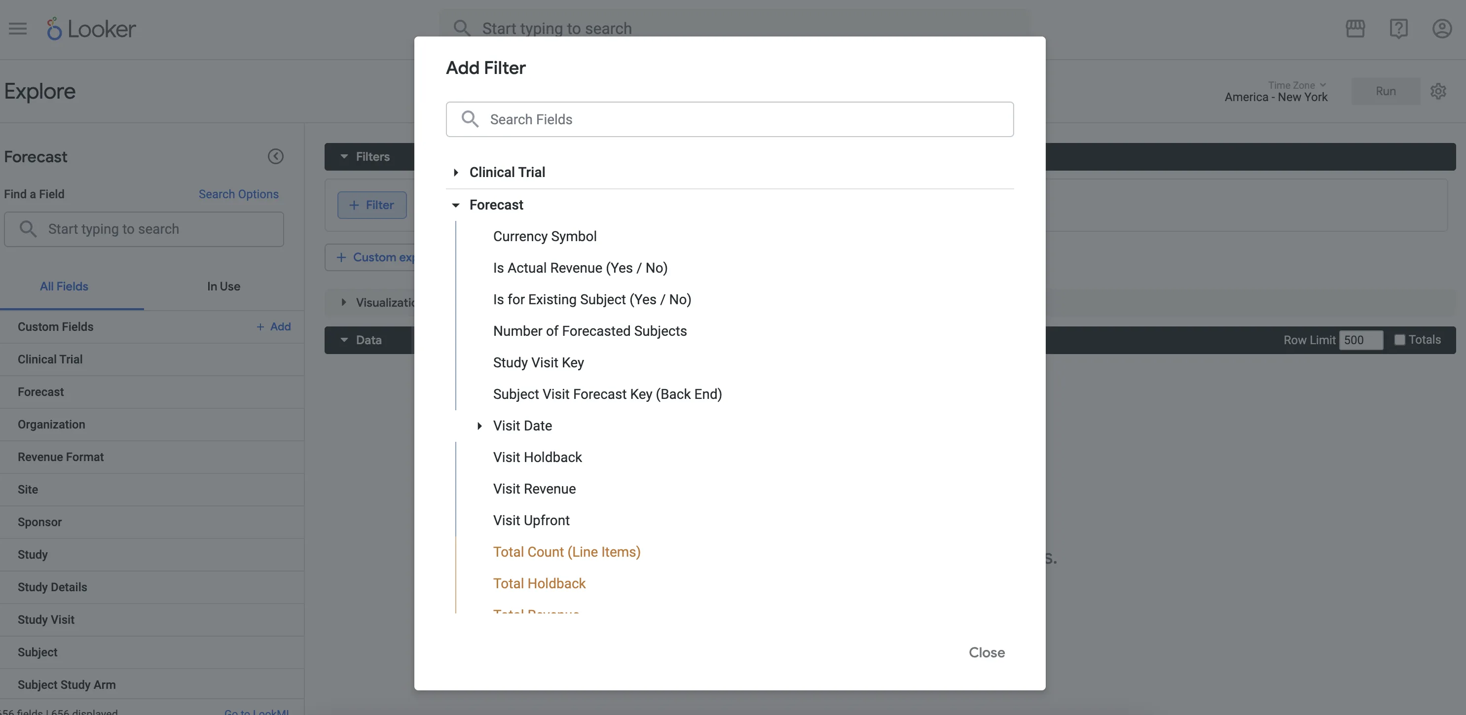Open the Help question mark icon
Viewport: 1466px width, 715px height.
(1398, 29)
